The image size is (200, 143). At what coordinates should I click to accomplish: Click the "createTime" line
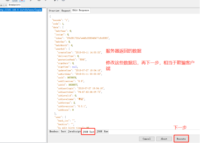coord(79,52)
